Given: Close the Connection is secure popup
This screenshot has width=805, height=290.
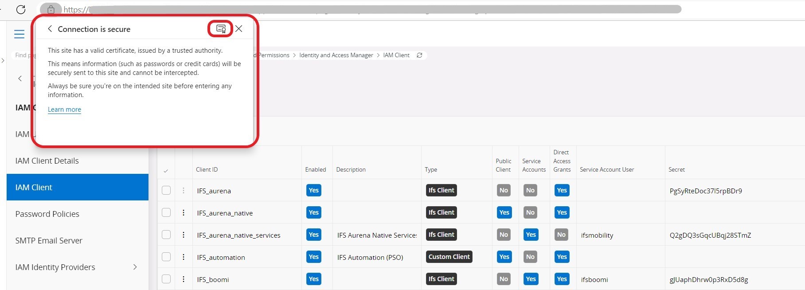Looking at the screenshot, I should click(239, 29).
